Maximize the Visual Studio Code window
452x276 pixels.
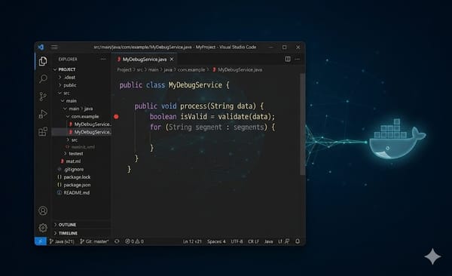(285, 47)
